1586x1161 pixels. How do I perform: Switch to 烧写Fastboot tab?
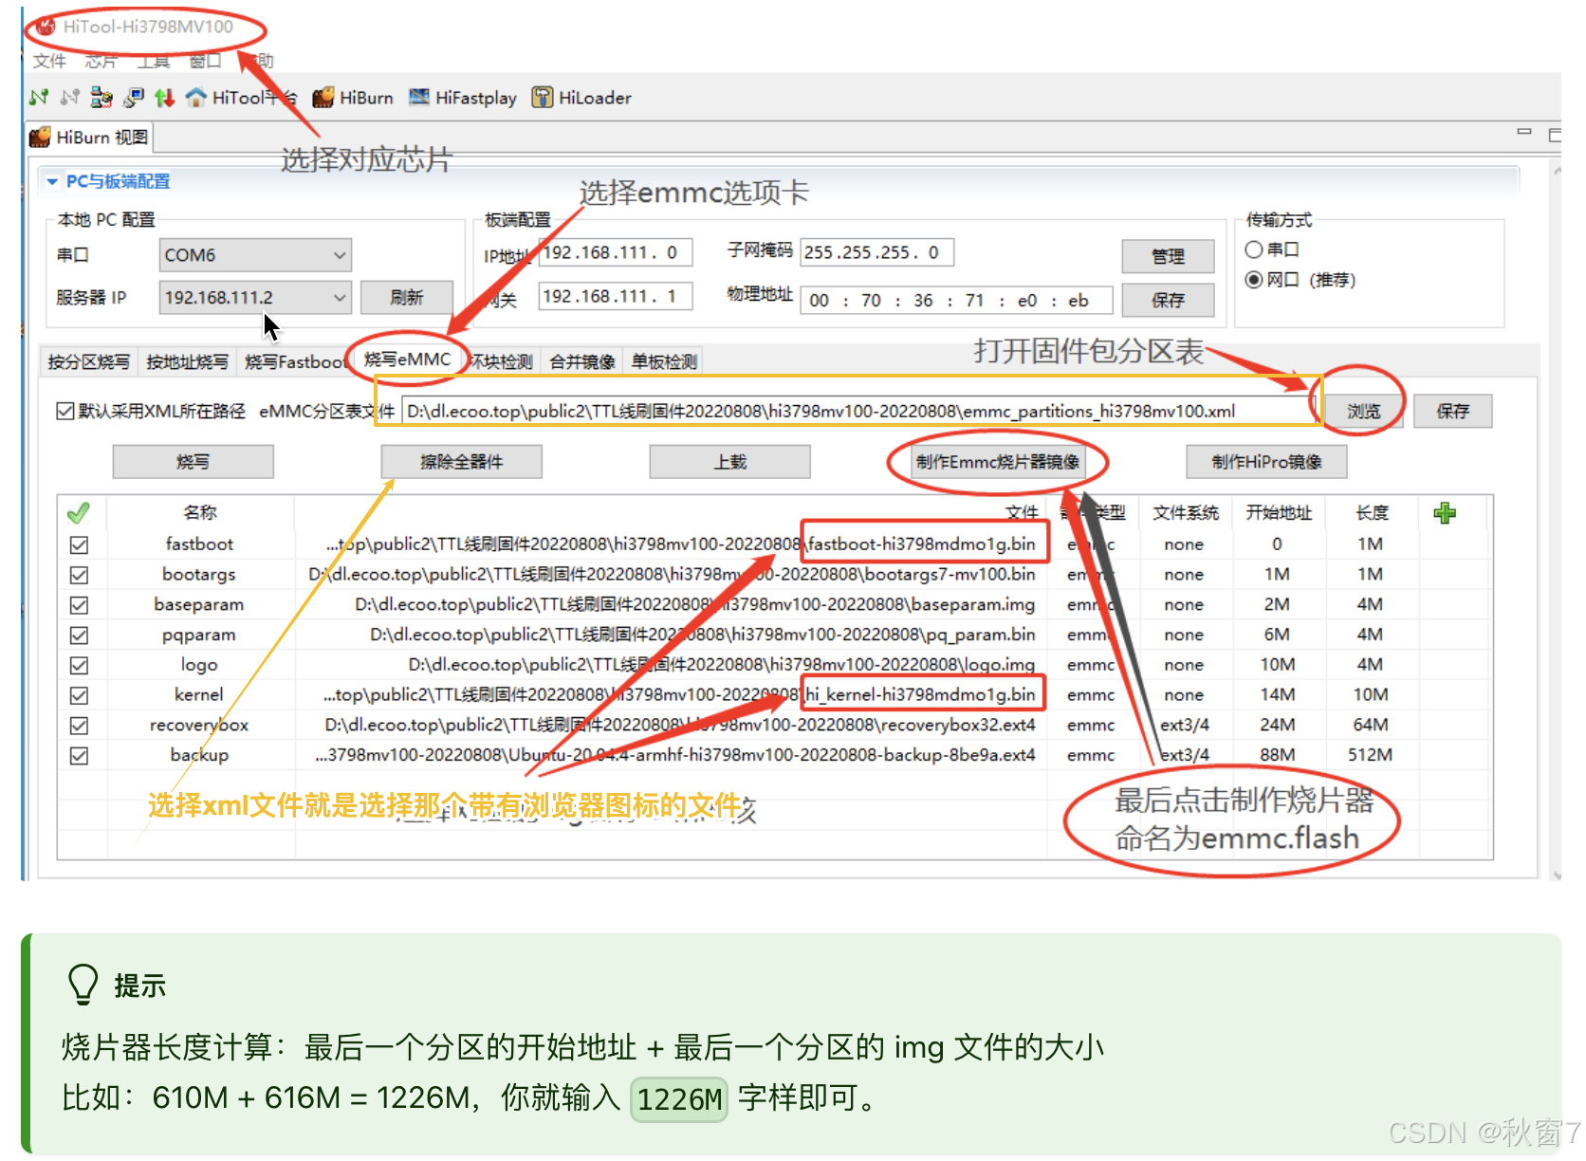295,361
